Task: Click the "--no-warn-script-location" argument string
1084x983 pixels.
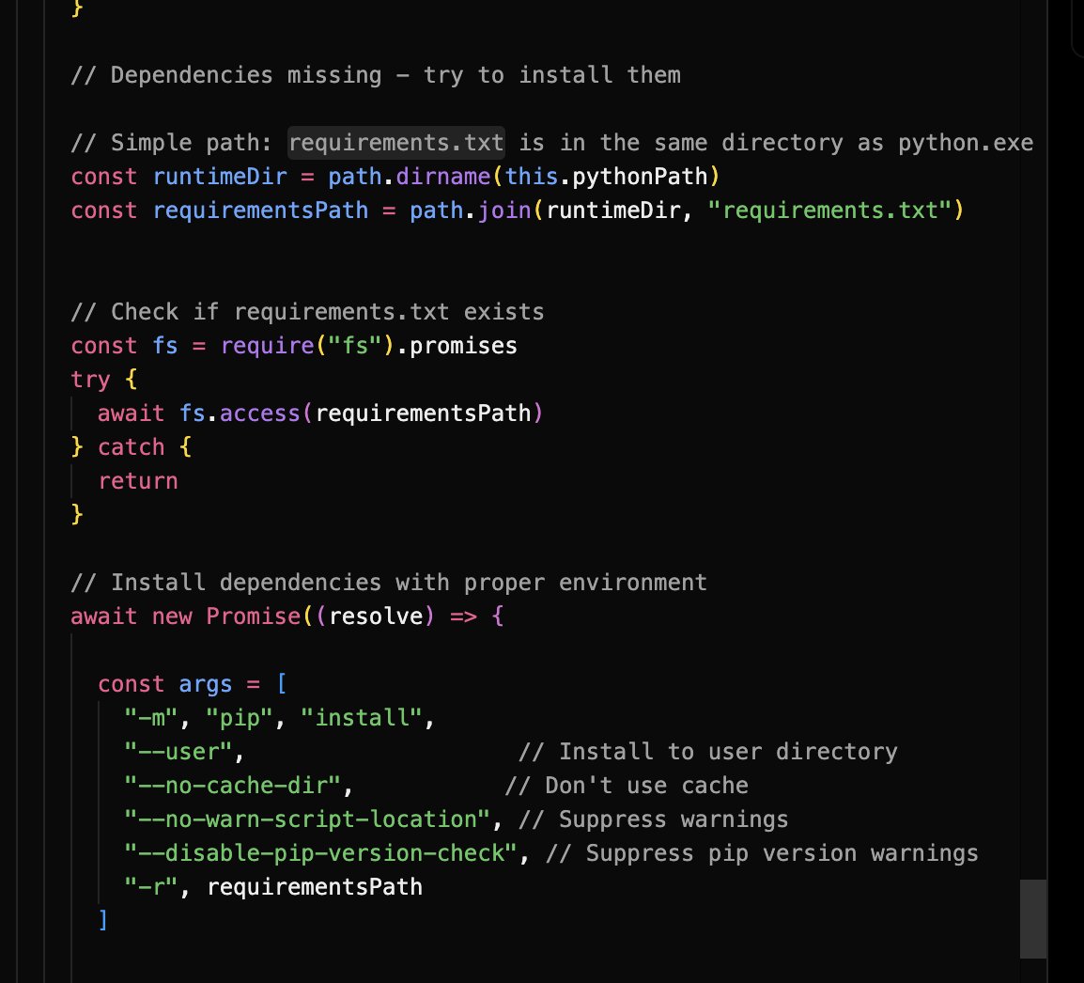Action: (308, 819)
